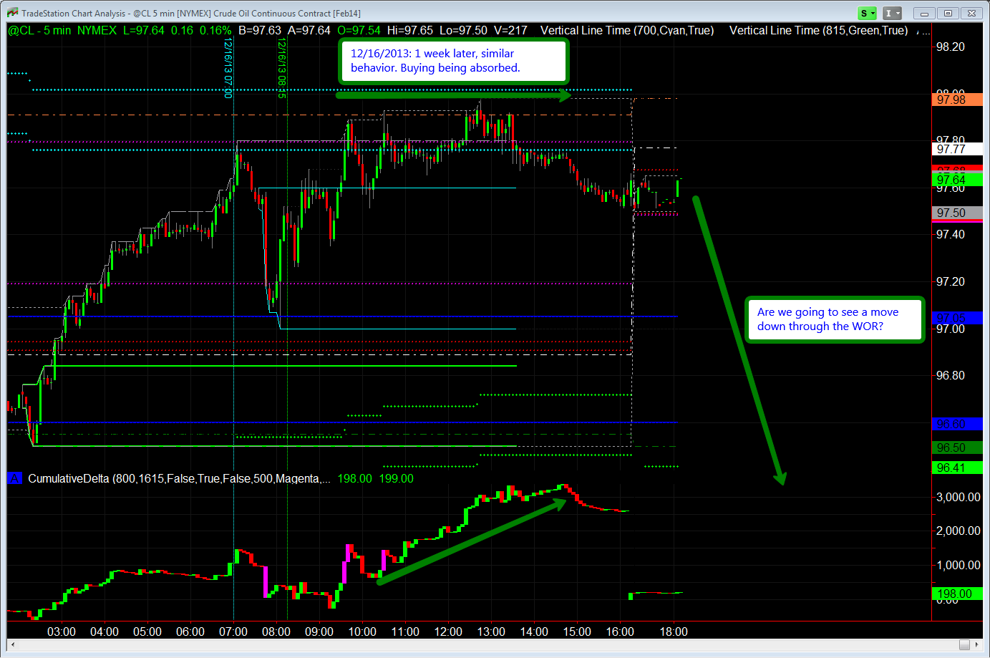Viewport: 990px width, 658px height.
Task: Click the Hi=97.65 high value
Action: pos(410,30)
